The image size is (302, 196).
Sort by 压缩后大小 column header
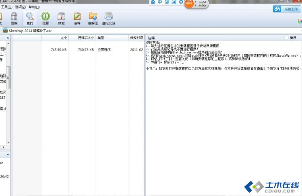(x=82, y=38)
